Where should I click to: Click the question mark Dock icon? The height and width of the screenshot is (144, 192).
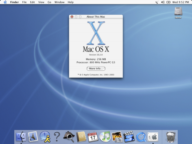click(x=57, y=137)
